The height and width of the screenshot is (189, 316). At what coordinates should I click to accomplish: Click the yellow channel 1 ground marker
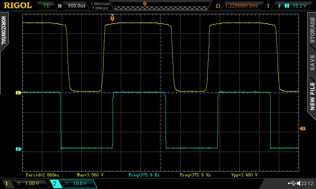[19, 93]
